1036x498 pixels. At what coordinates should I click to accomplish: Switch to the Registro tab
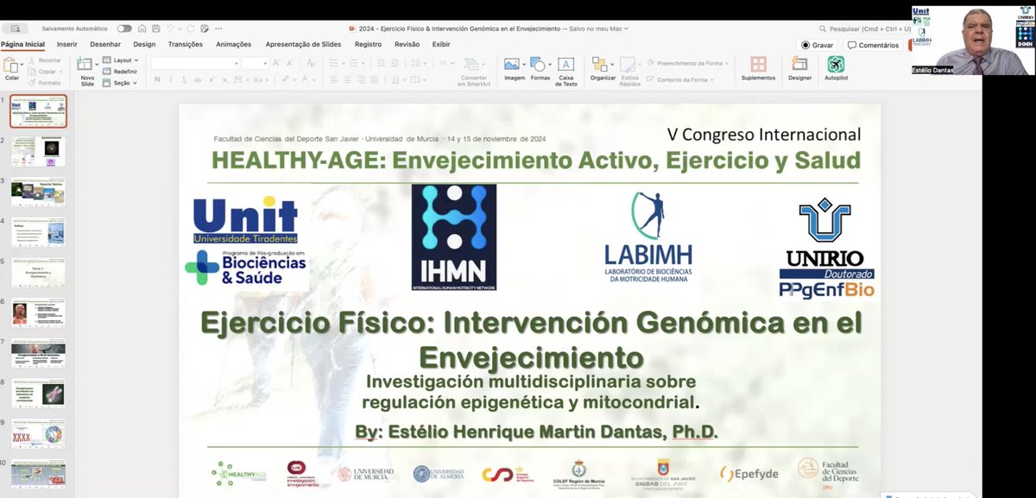pos(368,44)
